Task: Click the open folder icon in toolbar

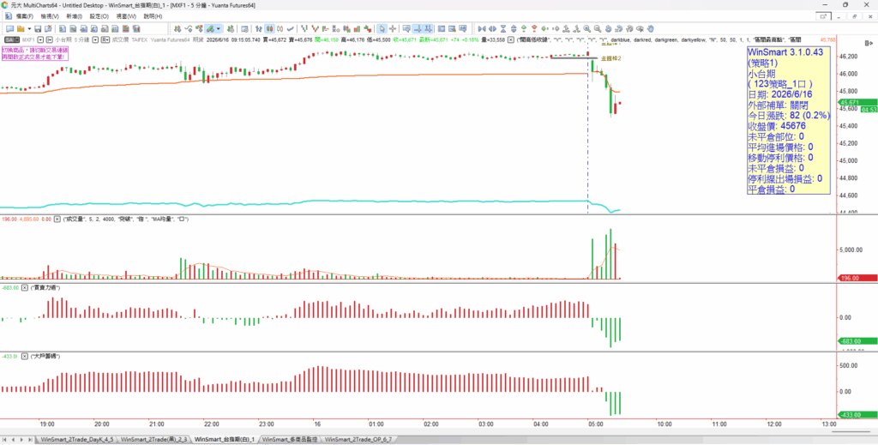Action: 21,28
